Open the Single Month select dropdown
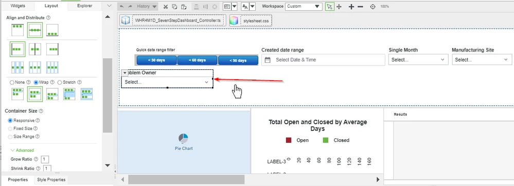 coord(418,60)
